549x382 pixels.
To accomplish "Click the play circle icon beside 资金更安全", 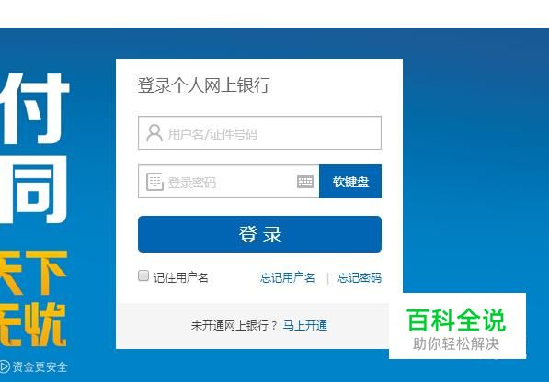I will 5,366.
